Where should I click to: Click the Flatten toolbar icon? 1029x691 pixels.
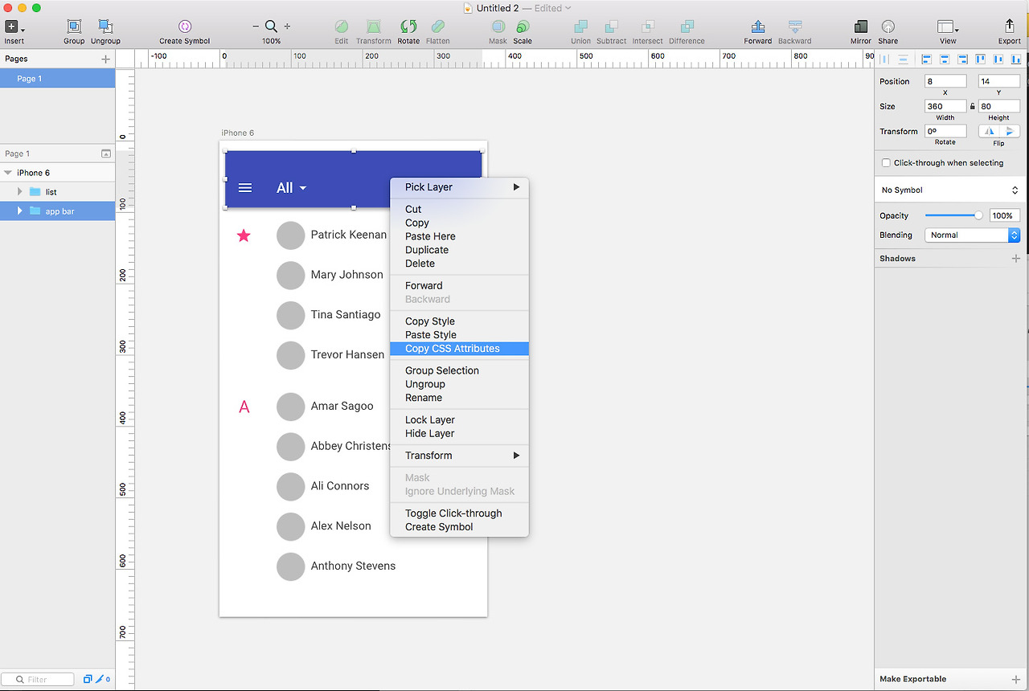click(438, 27)
